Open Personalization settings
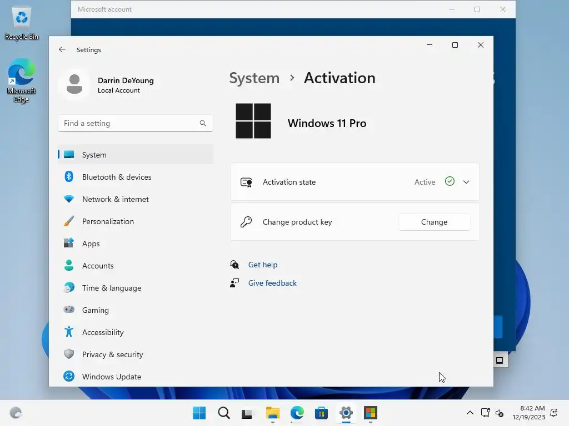 coord(136,221)
